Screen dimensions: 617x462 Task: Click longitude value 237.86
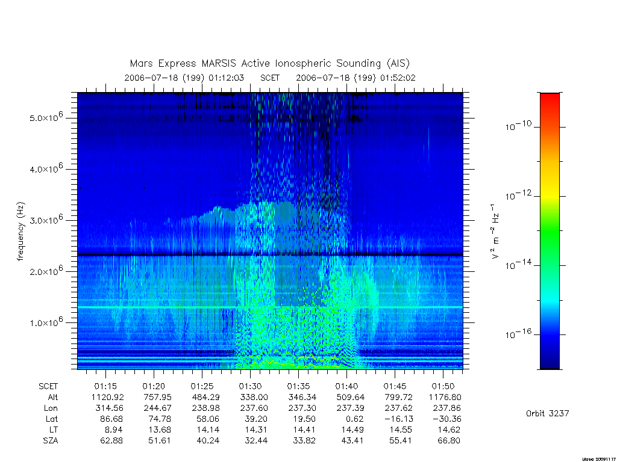click(x=446, y=408)
